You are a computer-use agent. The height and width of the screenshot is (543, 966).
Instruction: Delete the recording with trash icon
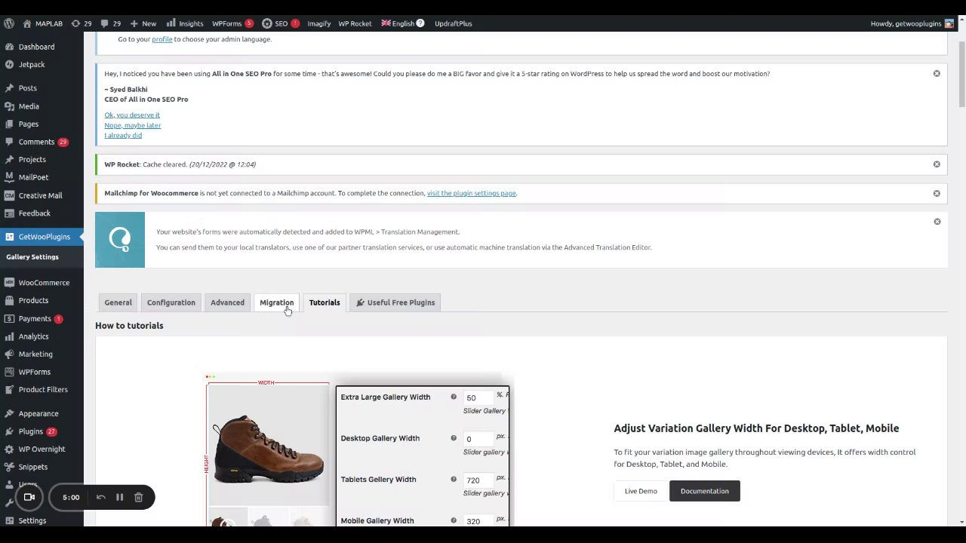pyautogui.click(x=138, y=498)
